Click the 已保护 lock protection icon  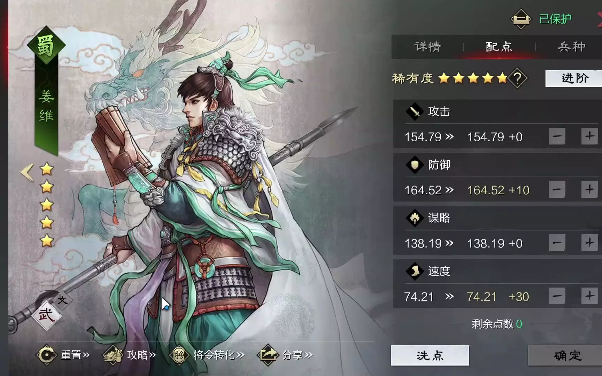tap(521, 19)
